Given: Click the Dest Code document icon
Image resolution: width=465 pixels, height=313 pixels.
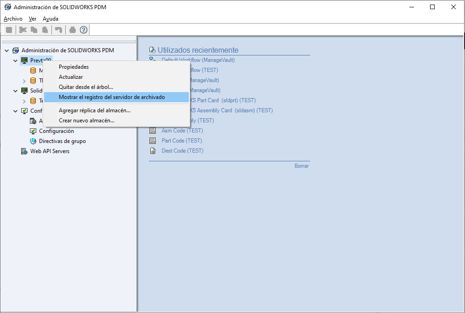Looking at the screenshot, I should [153, 151].
